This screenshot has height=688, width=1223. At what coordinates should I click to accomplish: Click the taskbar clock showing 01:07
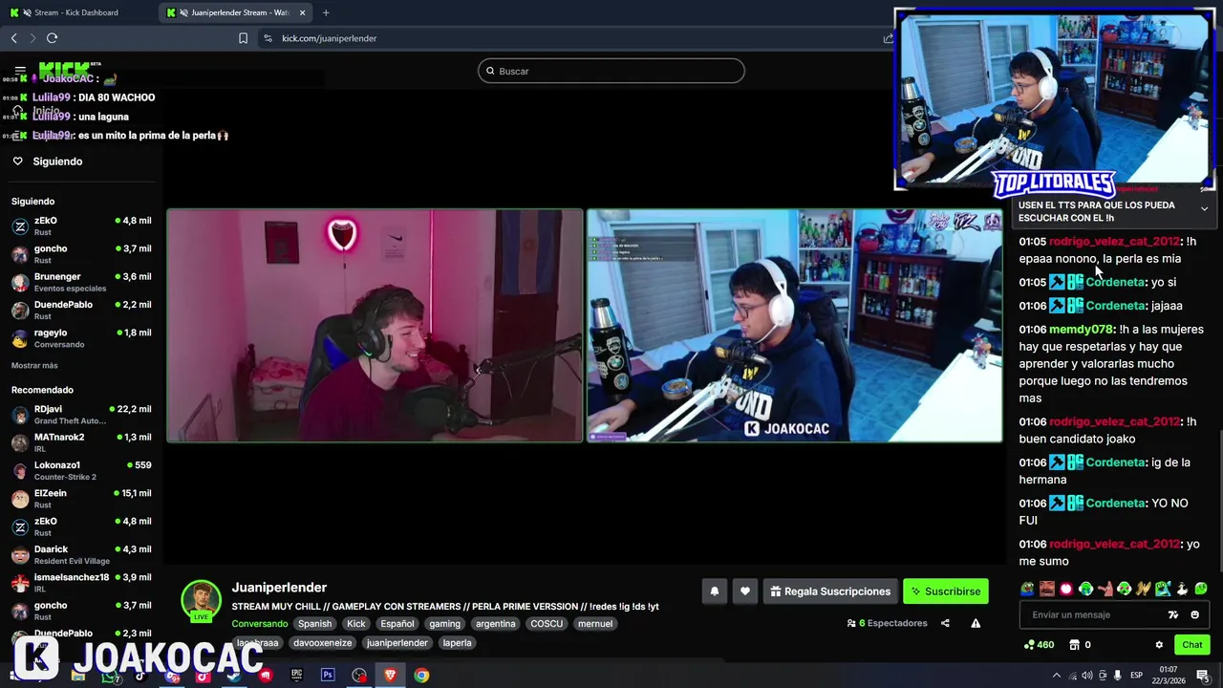[1169, 675]
